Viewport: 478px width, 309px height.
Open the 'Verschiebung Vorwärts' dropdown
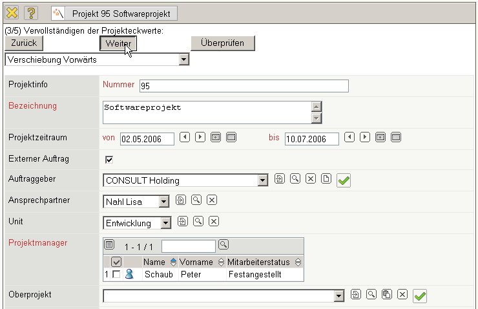pos(184,59)
